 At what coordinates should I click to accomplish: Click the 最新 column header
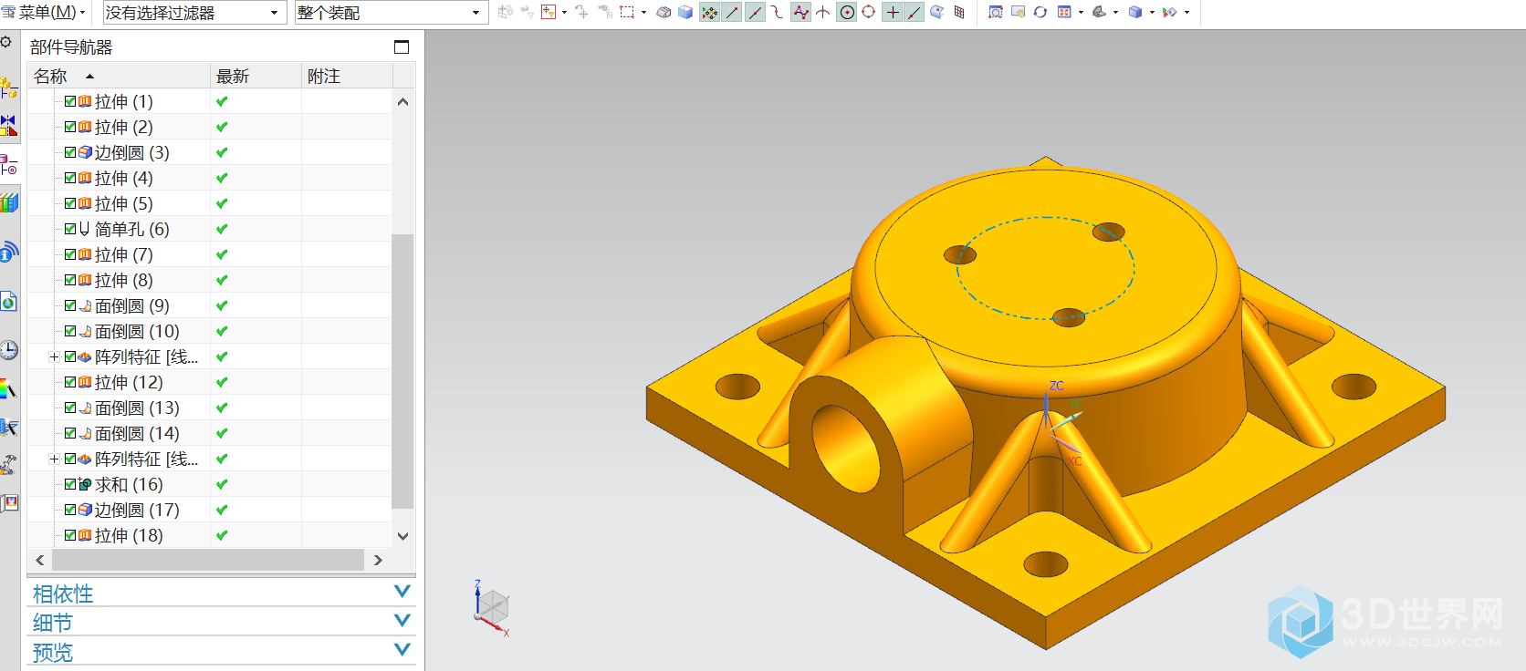coord(256,76)
